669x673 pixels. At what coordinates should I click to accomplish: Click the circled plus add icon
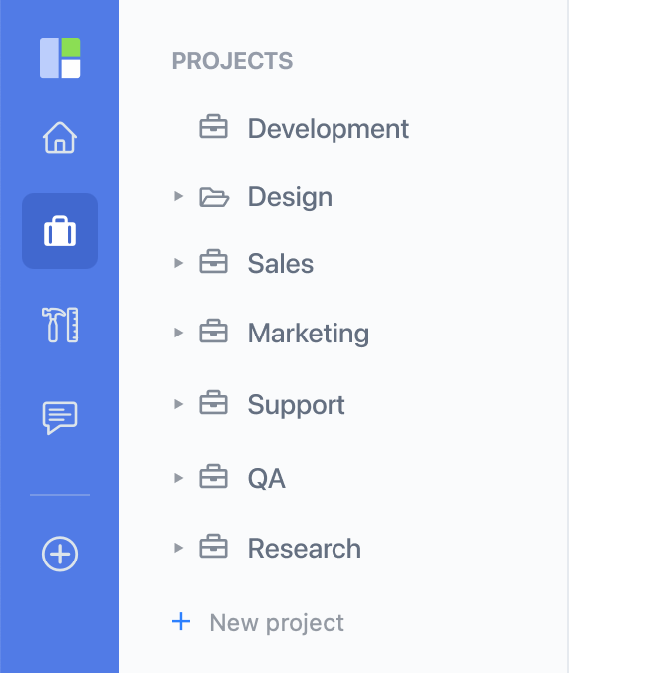(x=60, y=554)
